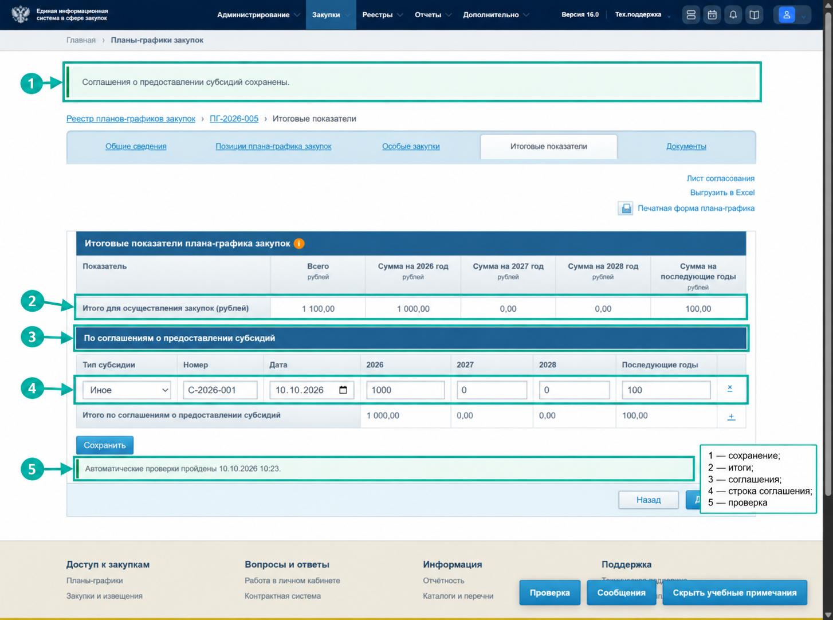Open the user profile icon
833x620 pixels.
pos(787,15)
